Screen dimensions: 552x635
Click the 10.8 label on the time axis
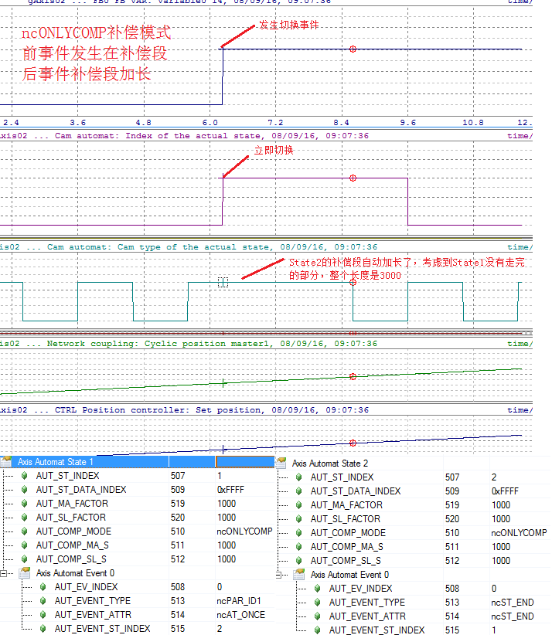point(473,123)
